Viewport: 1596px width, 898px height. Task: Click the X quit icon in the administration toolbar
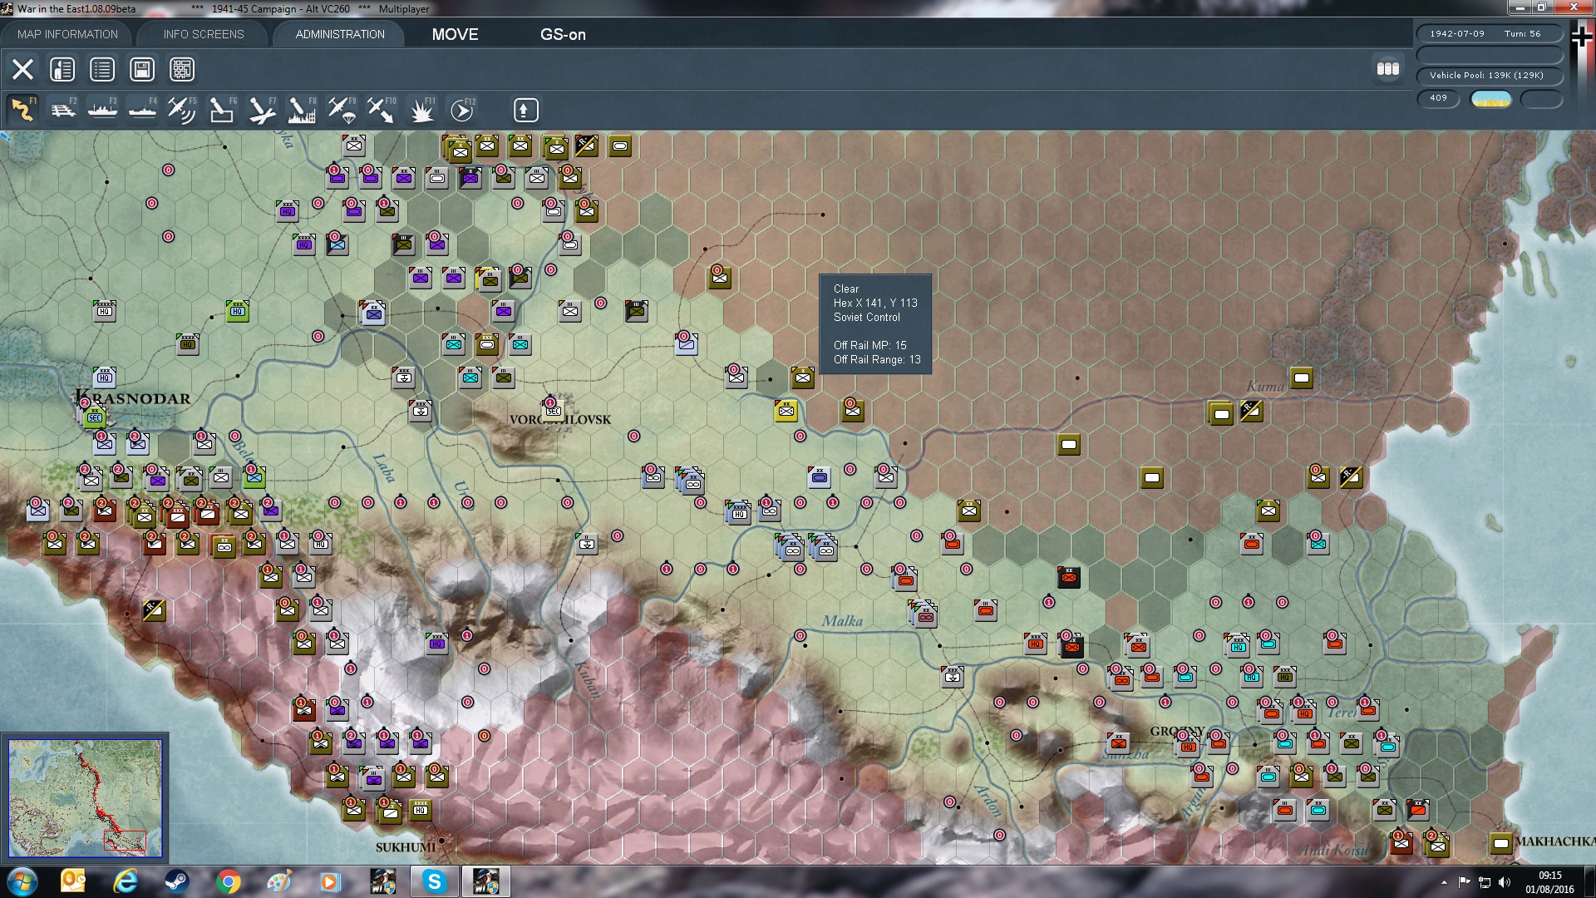click(x=22, y=69)
